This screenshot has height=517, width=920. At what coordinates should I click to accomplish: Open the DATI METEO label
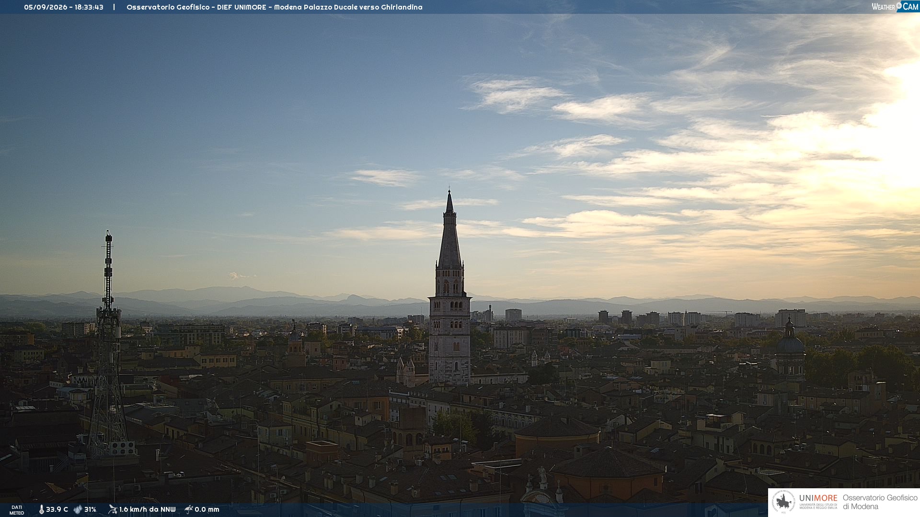pyautogui.click(x=17, y=510)
